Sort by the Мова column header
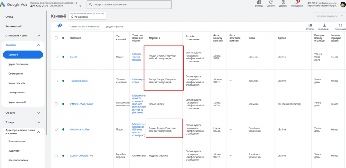 pos(251,38)
